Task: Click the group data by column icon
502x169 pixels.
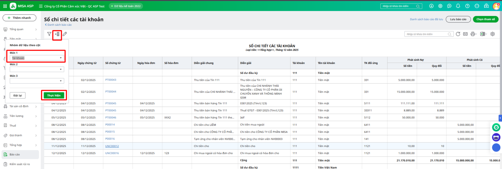Action: click(x=57, y=34)
